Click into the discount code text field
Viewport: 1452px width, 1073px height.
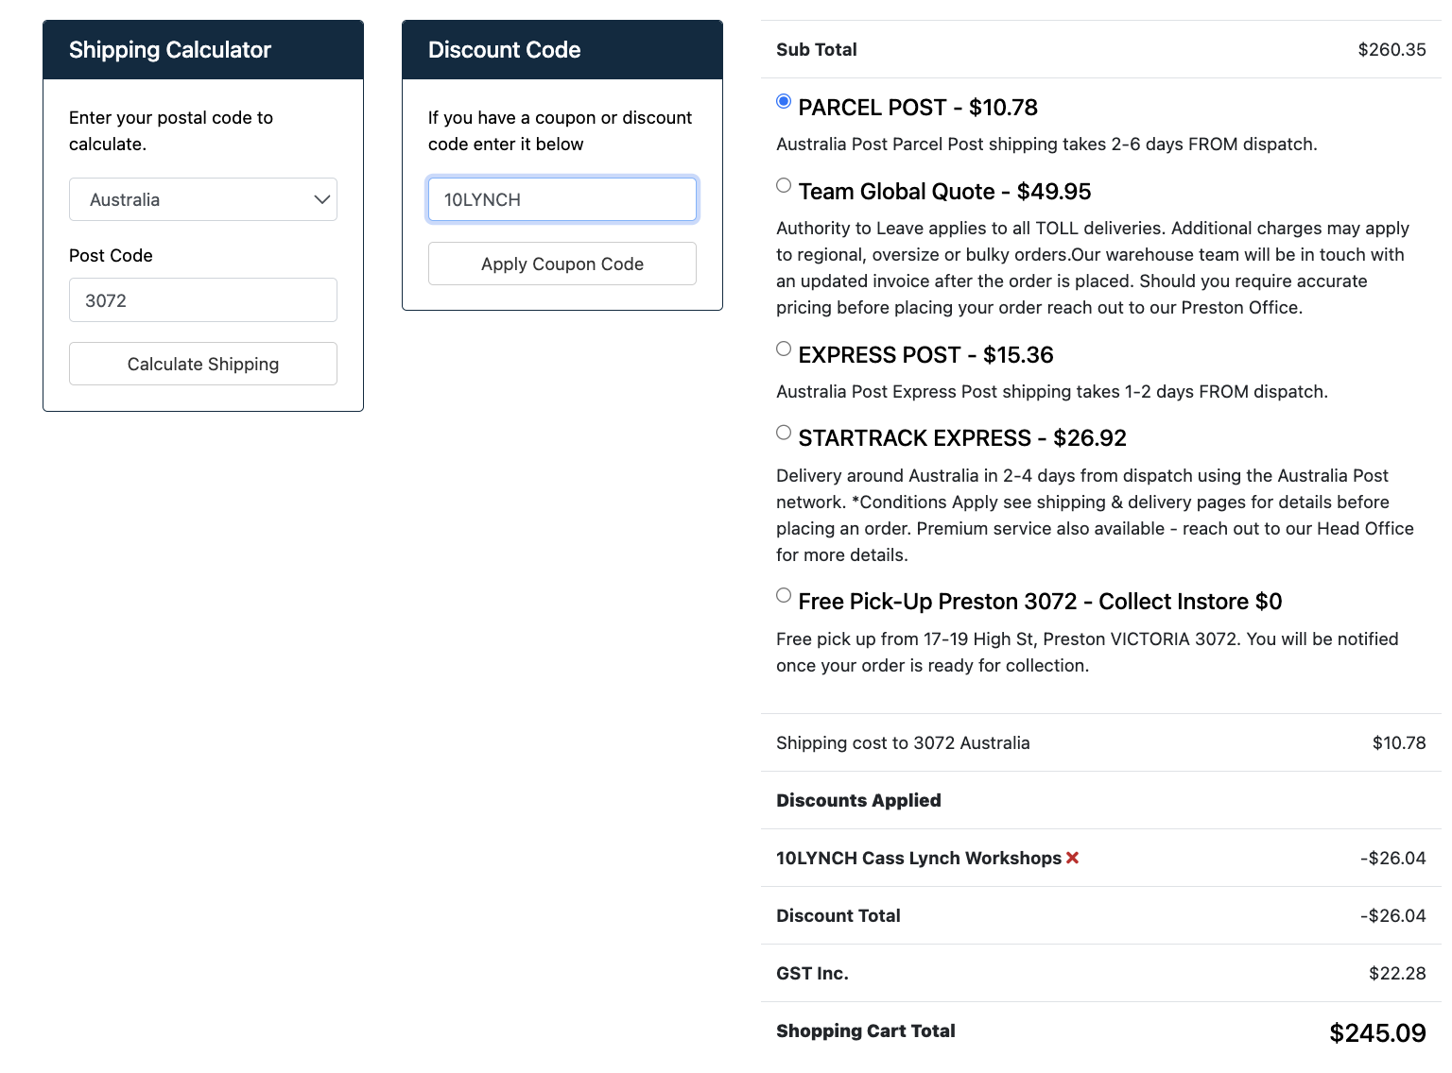pos(562,199)
